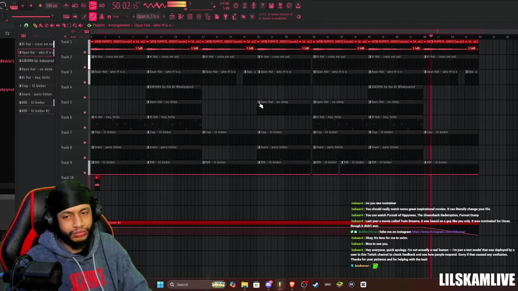Open the Opan H..f is u pattern selector
This screenshot has height=291, width=518.
click(148, 17)
